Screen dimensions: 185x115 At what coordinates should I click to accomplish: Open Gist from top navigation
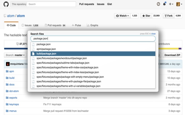click(110, 4)
